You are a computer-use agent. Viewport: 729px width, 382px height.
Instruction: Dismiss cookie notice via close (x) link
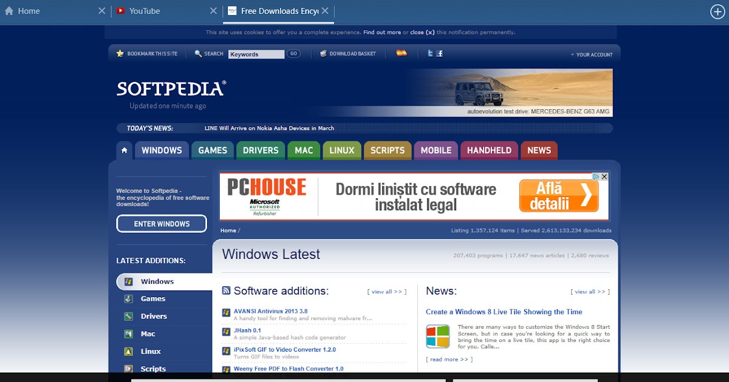click(x=422, y=32)
